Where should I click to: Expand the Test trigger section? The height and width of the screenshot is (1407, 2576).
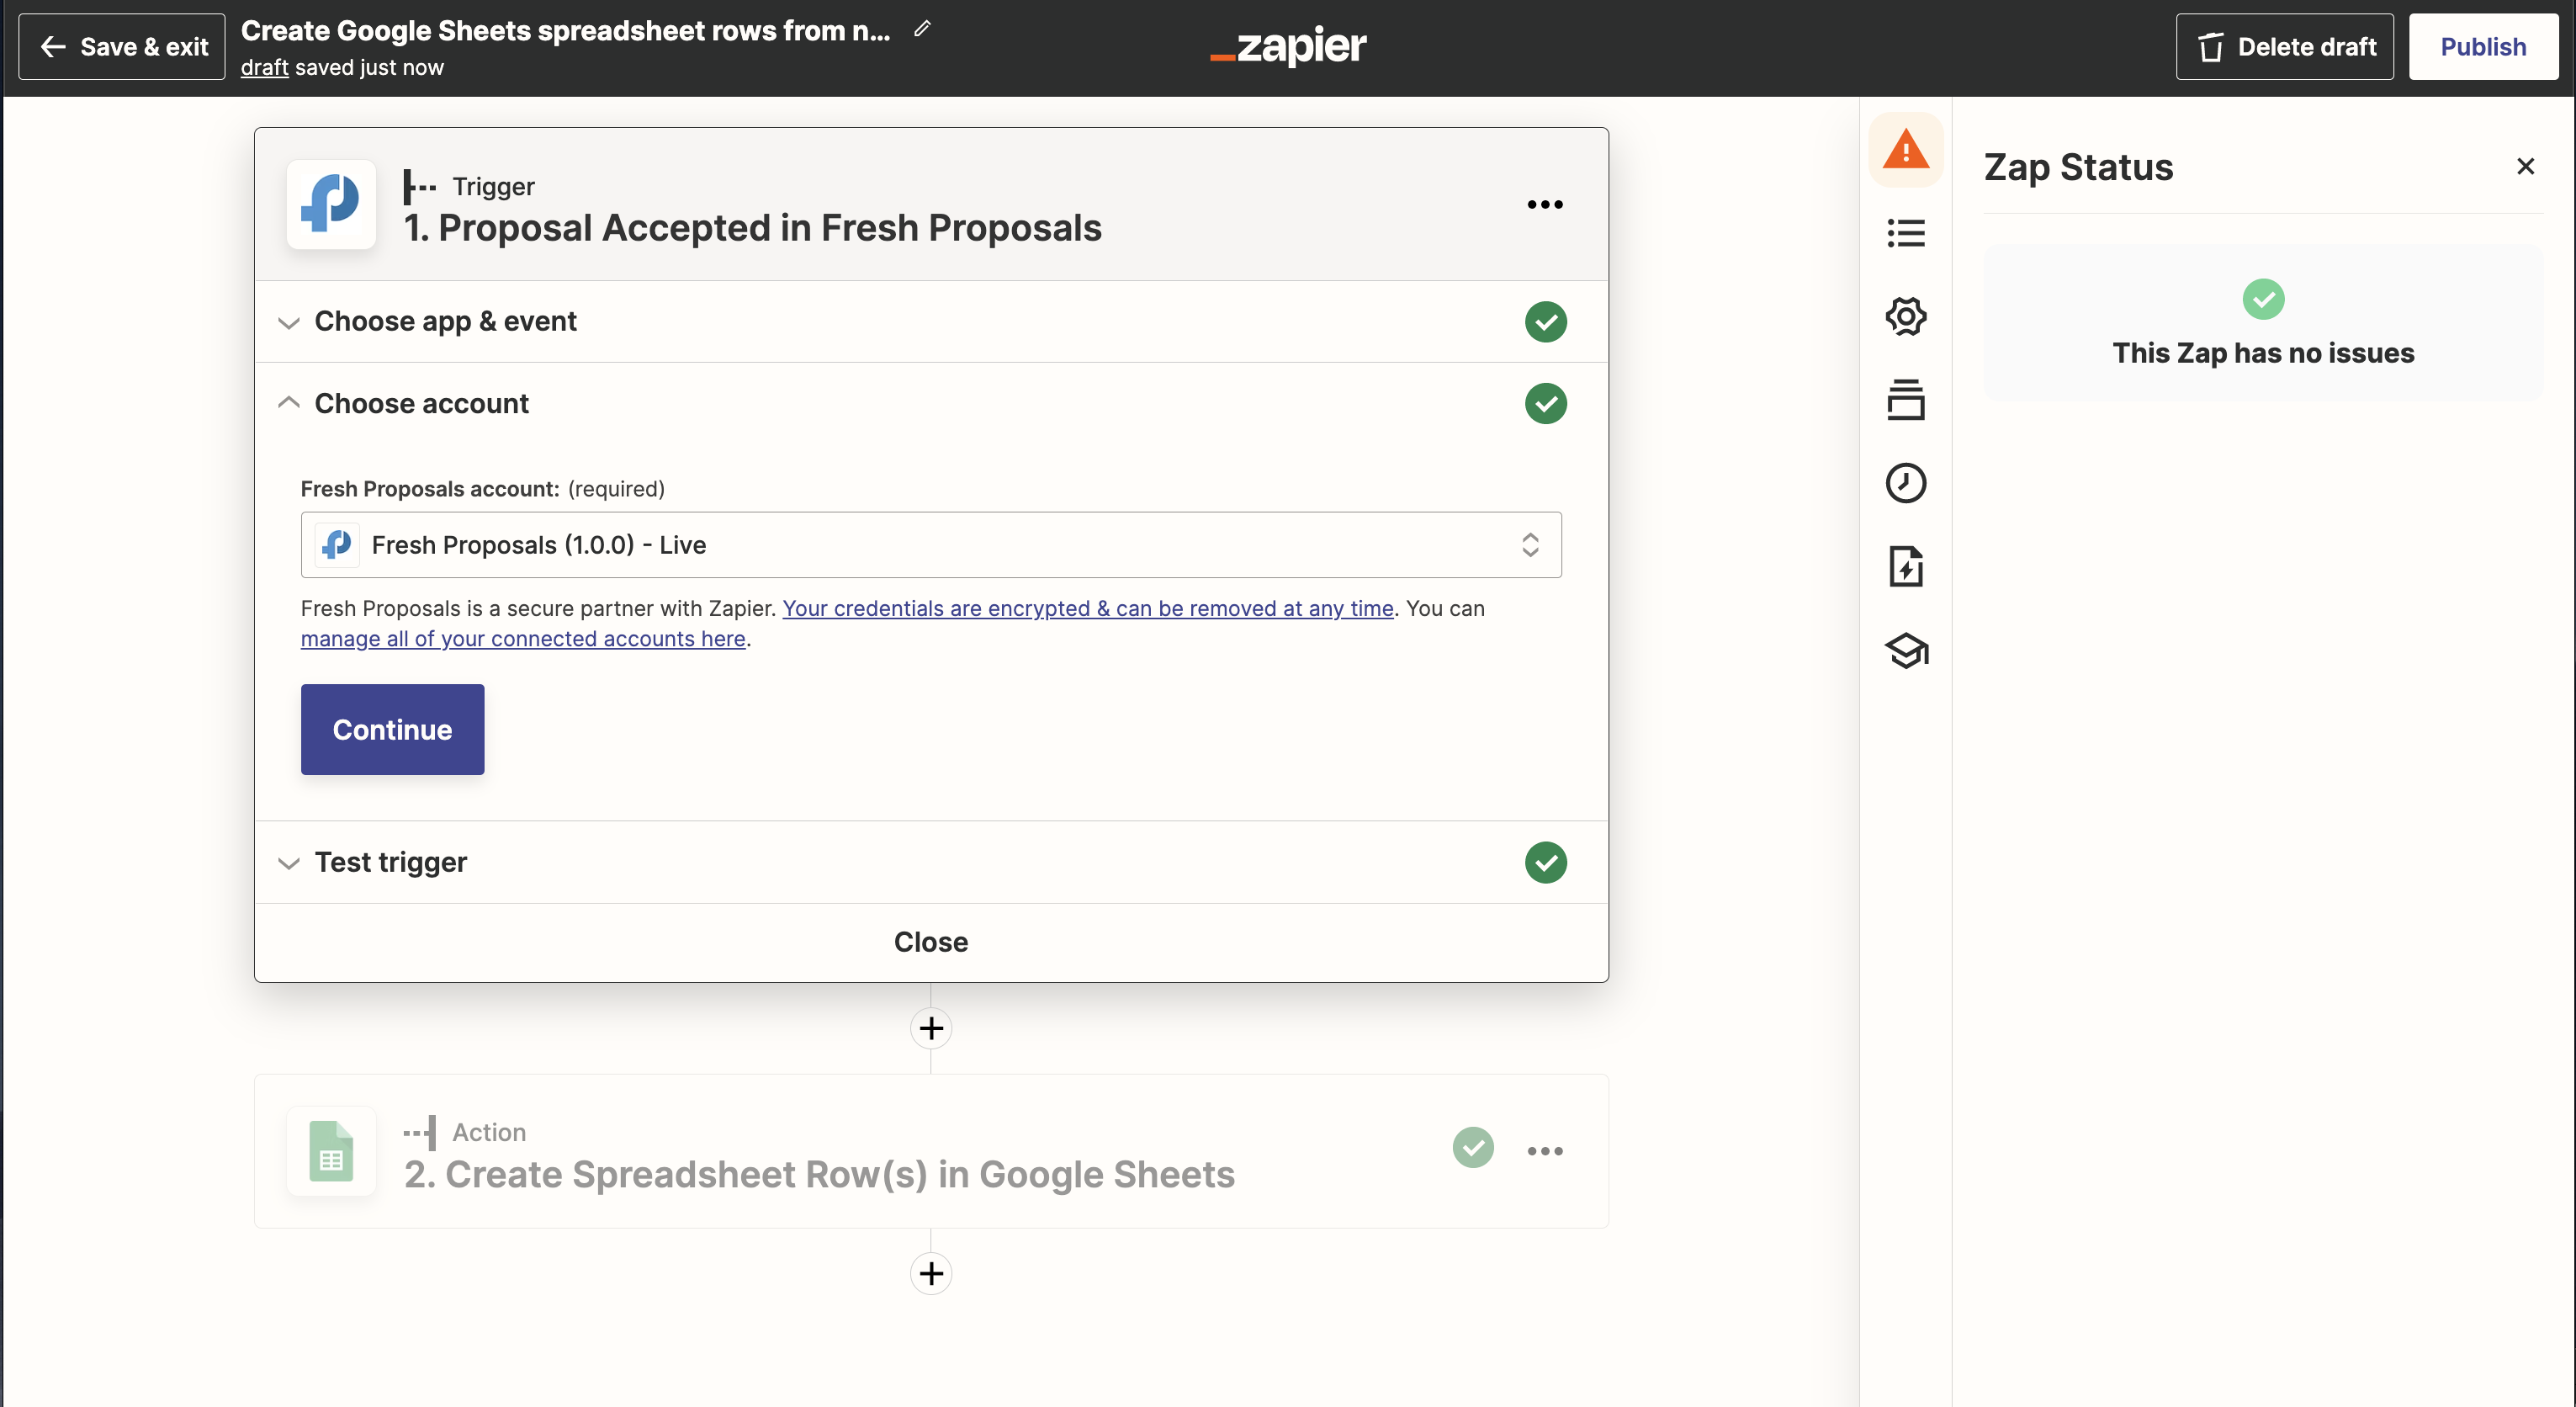point(390,862)
